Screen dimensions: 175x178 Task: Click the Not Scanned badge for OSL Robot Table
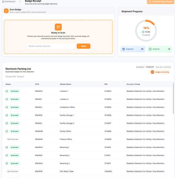coord(13,171)
